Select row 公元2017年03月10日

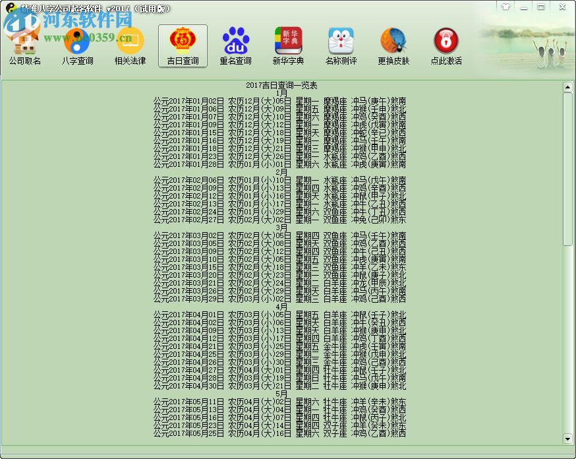click(x=280, y=259)
